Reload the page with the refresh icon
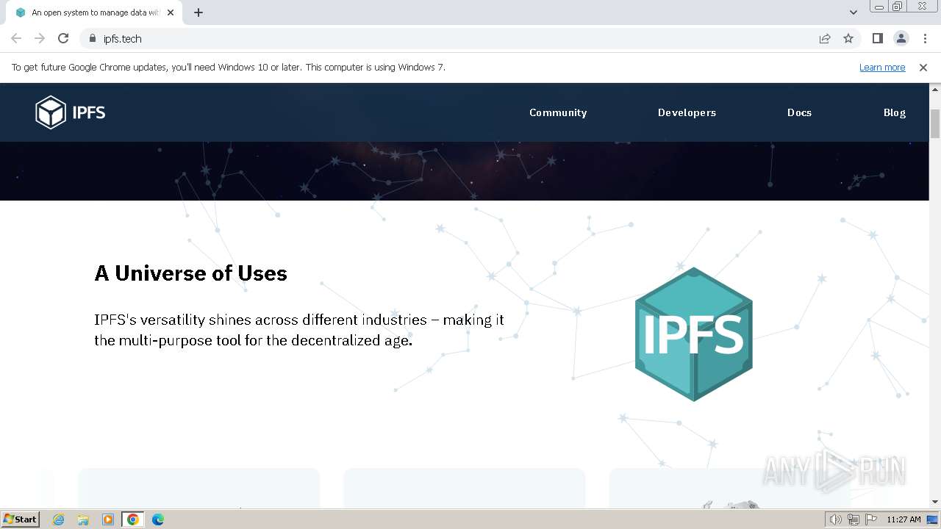The image size is (941, 529). pyautogui.click(x=63, y=38)
